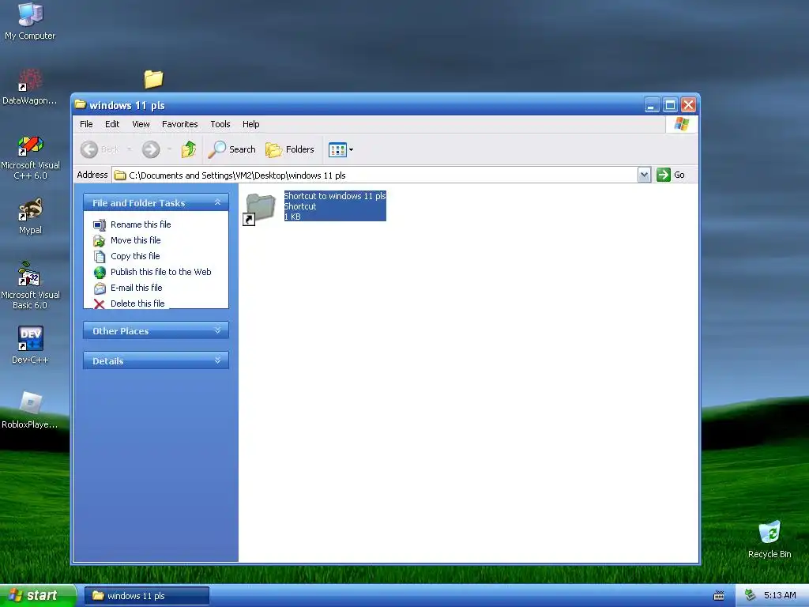Open Microsoft Visual Basic 6.0 shortcut
809x607 pixels.
[30, 285]
